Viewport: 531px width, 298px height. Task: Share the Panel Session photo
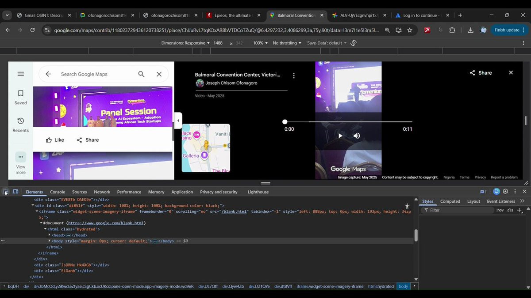point(88,140)
